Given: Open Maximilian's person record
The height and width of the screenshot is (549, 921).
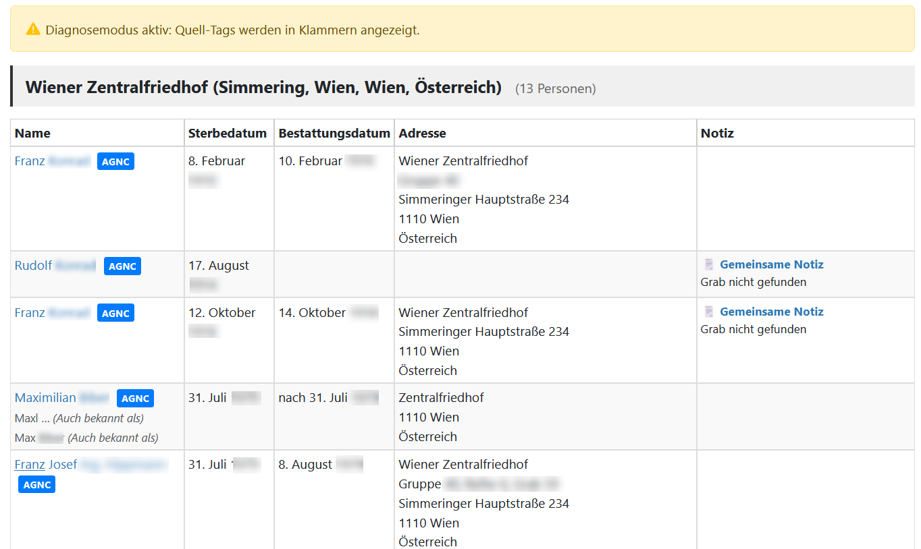Looking at the screenshot, I should 45,397.
